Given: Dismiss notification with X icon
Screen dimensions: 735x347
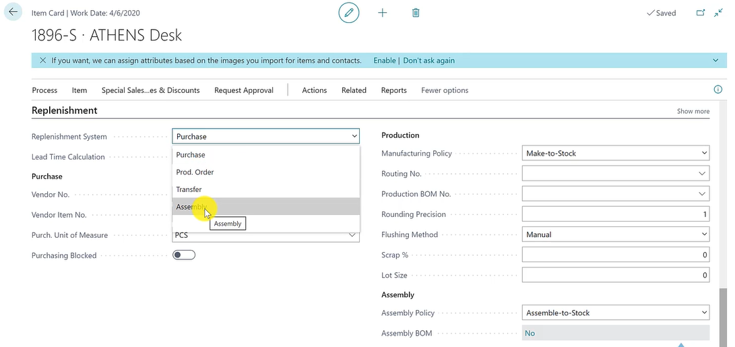Looking at the screenshot, I should pos(42,61).
